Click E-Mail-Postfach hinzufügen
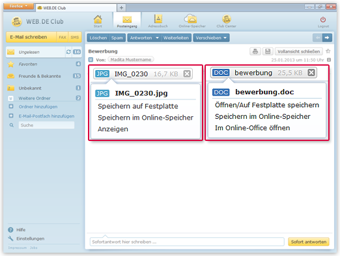 pos(46,116)
